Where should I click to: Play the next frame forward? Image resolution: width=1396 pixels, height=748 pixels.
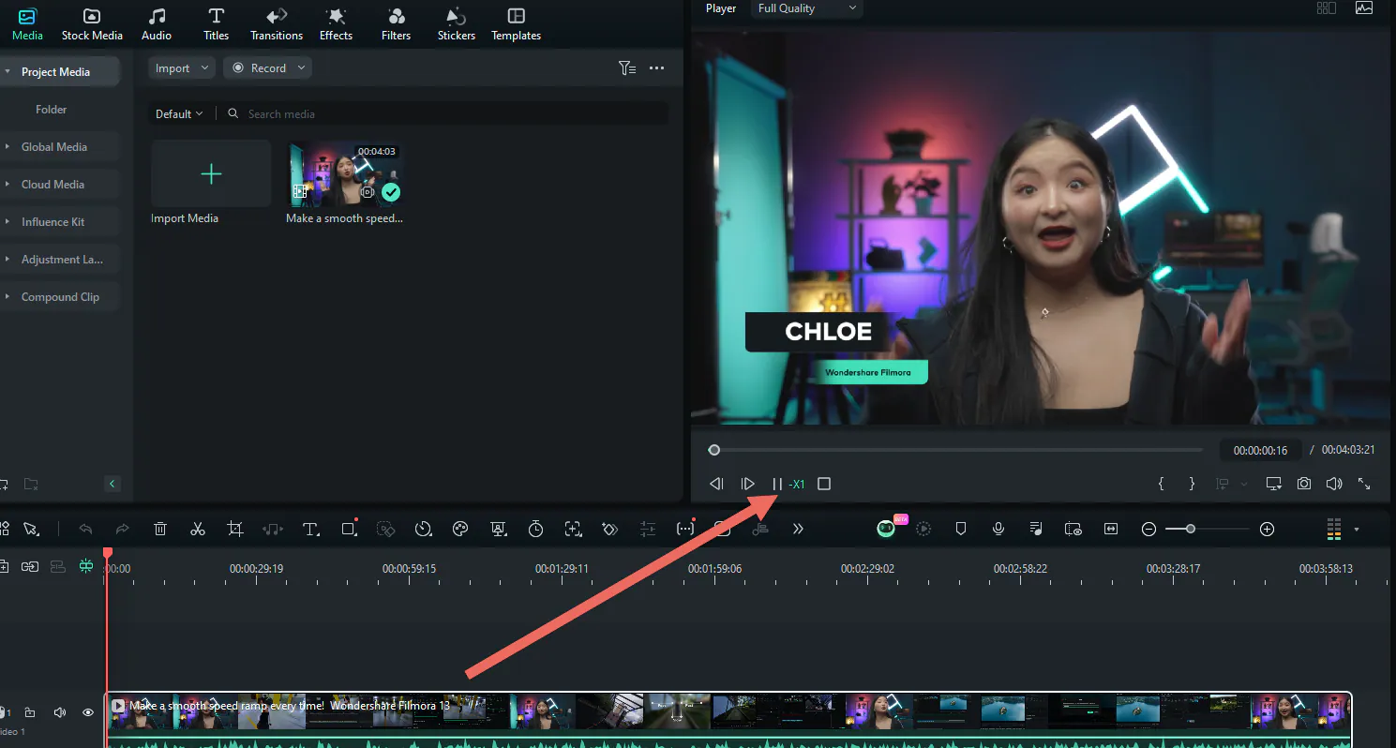[747, 484]
